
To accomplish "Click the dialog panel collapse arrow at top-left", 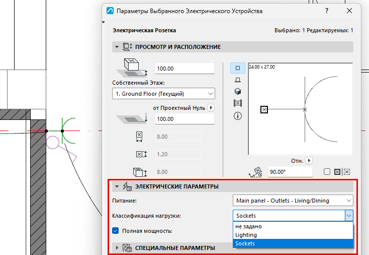I will [104, 22].
